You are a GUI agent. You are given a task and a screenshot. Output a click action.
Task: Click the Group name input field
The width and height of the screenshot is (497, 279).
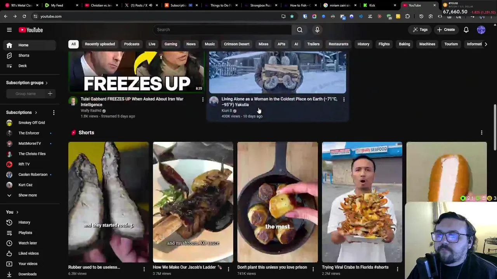click(26, 94)
